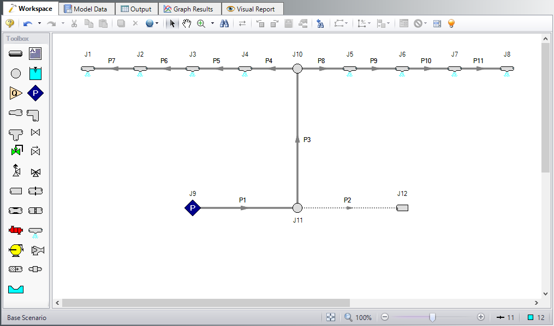554x326 pixels.
Task: Select the assigned pressure junction tool
Action: tap(35, 94)
